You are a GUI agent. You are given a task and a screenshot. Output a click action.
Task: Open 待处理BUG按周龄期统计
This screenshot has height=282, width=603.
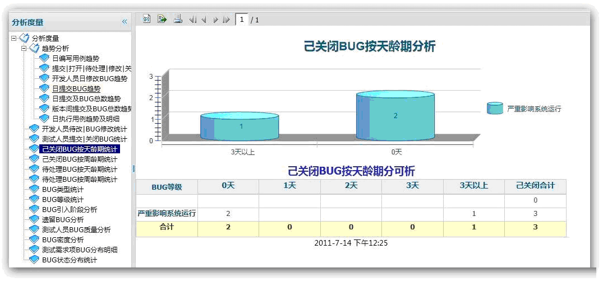tap(80, 179)
